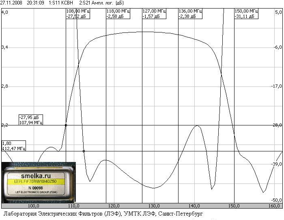Image resolution: width=284 pixels, height=220 pixels.
Task: Open the smelka.ru filter photo thumbnail
Action: [x=39, y=183]
